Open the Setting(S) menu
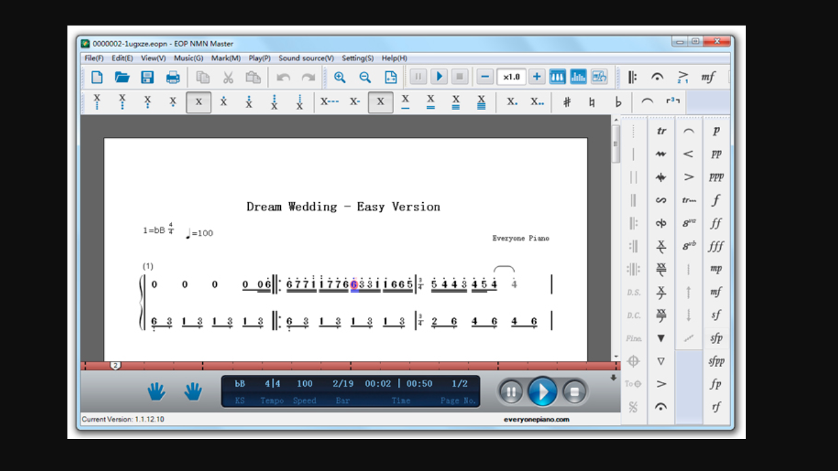 click(x=357, y=58)
